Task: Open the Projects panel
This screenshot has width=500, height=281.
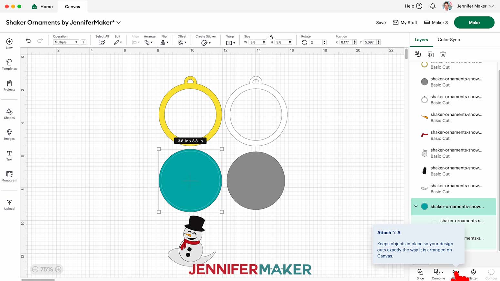Action: pyautogui.click(x=9, y=86)
